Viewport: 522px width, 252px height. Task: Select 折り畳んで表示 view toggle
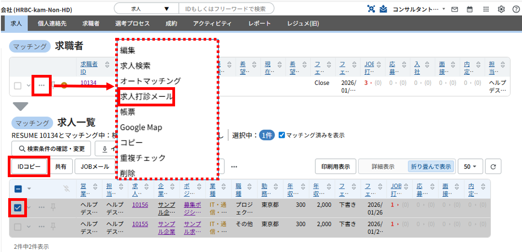click(x=431, y=167)
